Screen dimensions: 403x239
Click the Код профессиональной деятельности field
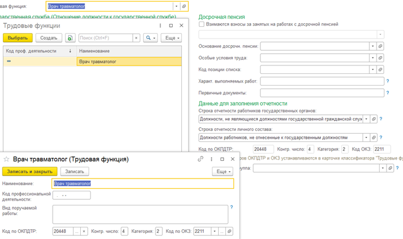click(x=72, y=195)
